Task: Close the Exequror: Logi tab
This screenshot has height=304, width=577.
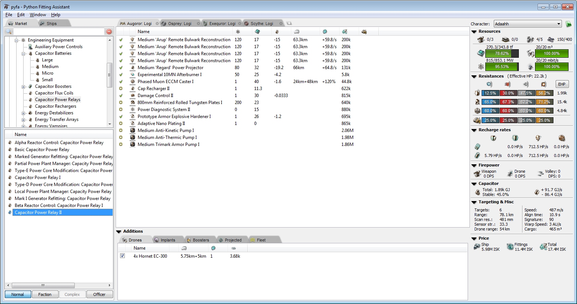Action: tap(240, 24)
